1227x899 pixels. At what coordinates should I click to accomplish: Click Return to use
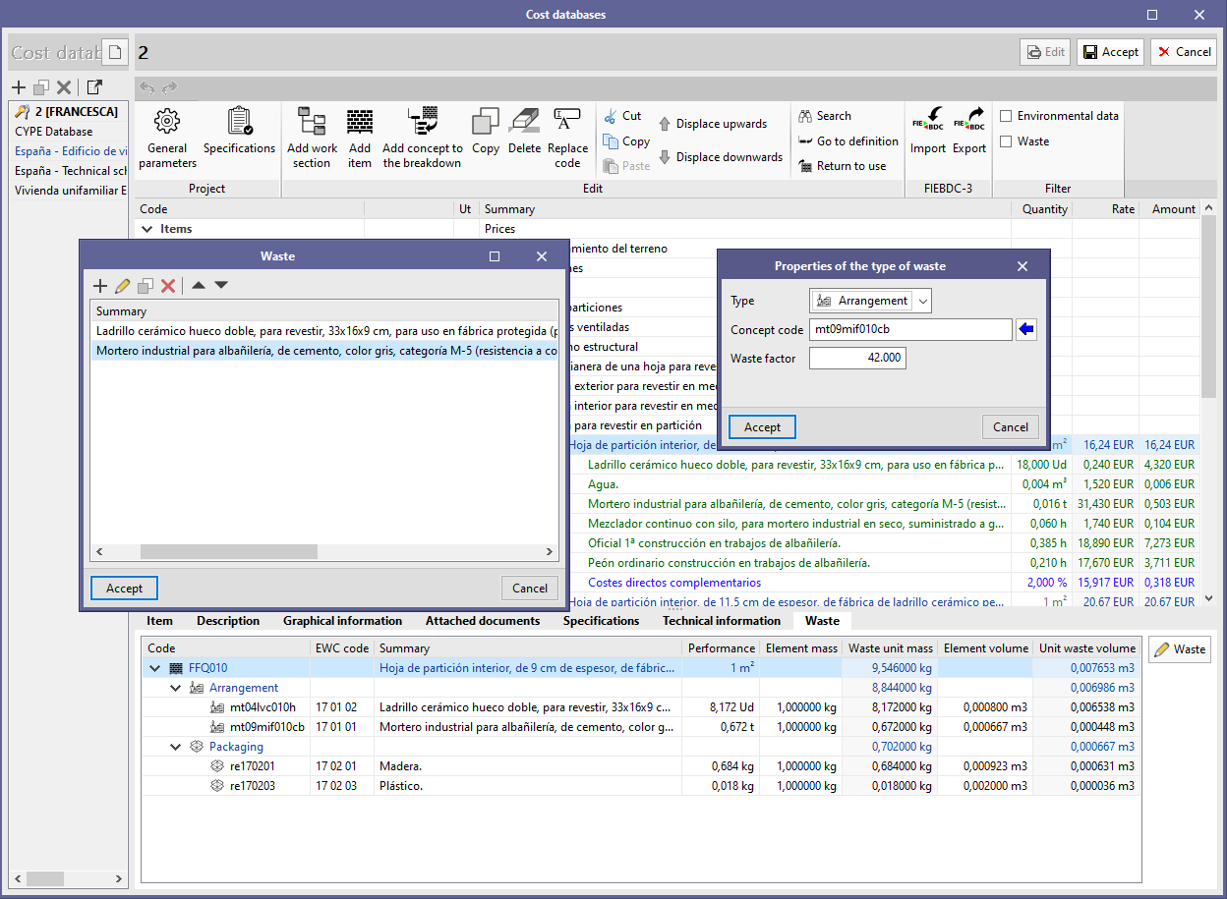pyautogui.click(x=842, y=166)
